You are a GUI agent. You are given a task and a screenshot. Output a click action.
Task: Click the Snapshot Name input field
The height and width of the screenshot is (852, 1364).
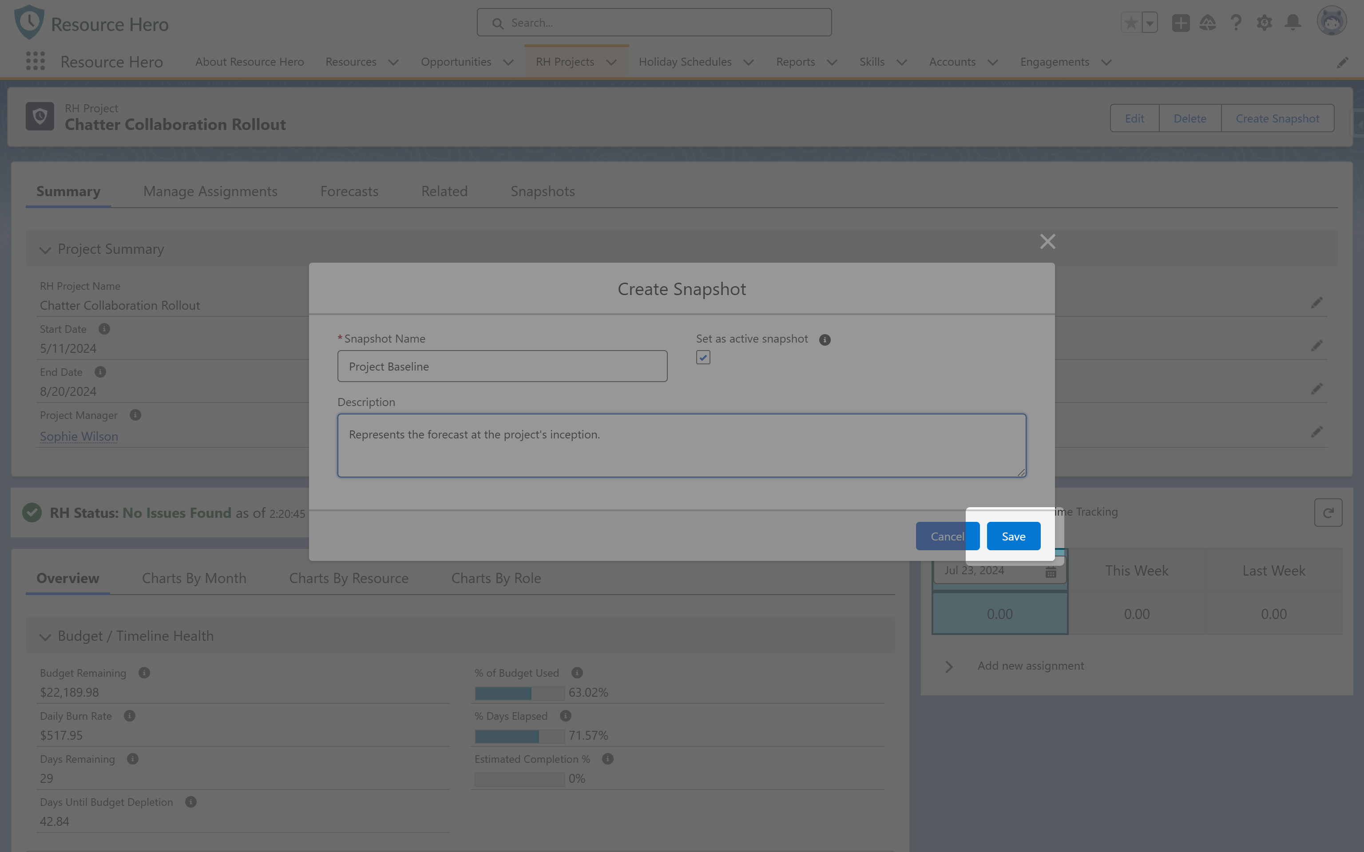tap(502, 366)
